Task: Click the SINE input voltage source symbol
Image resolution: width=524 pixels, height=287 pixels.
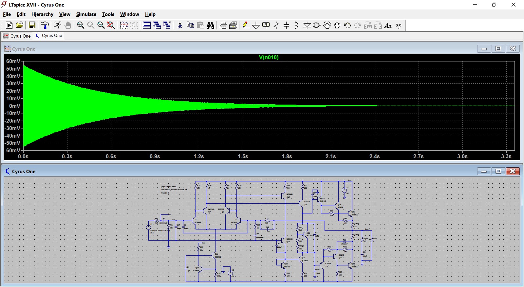Action: [x=149, y=227]
